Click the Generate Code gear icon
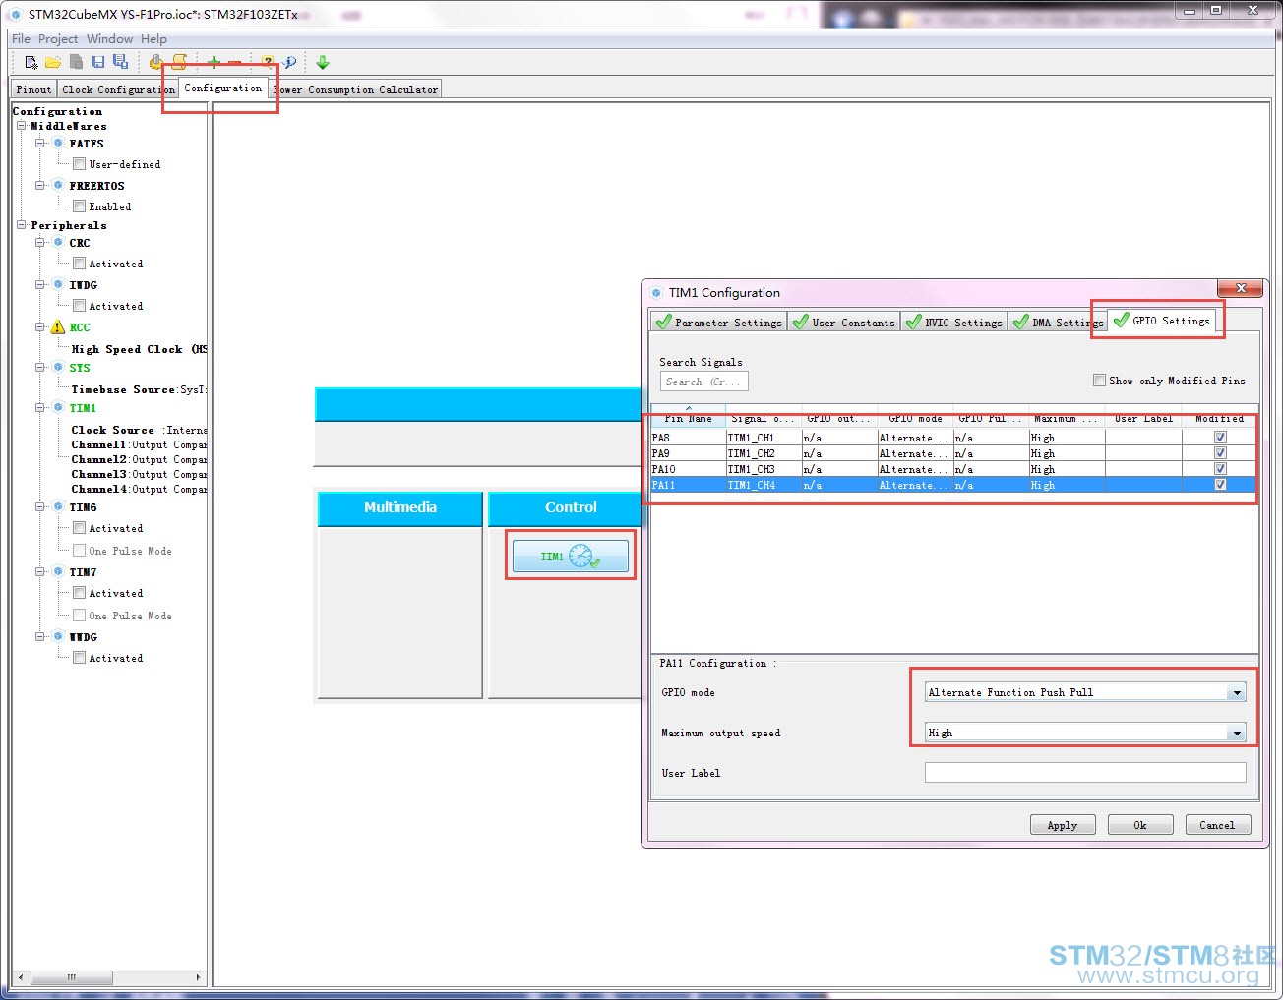1283x1000 pixels. [155, 62]
